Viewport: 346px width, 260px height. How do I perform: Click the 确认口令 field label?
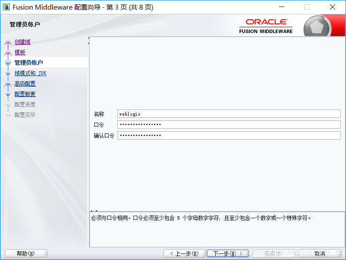104,135
